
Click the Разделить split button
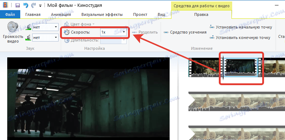tap(145, 32)
